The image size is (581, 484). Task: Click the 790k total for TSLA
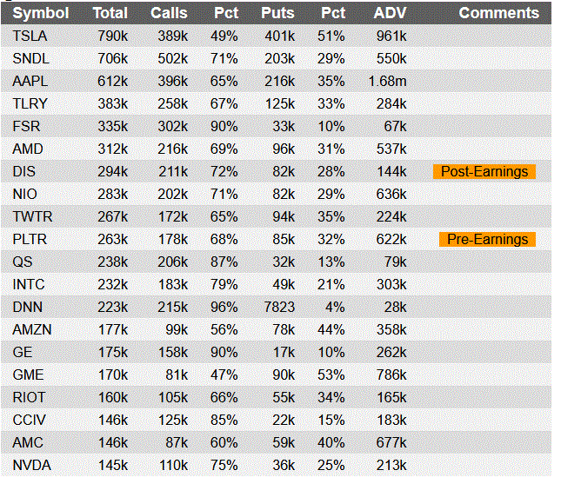pos(112,36)
